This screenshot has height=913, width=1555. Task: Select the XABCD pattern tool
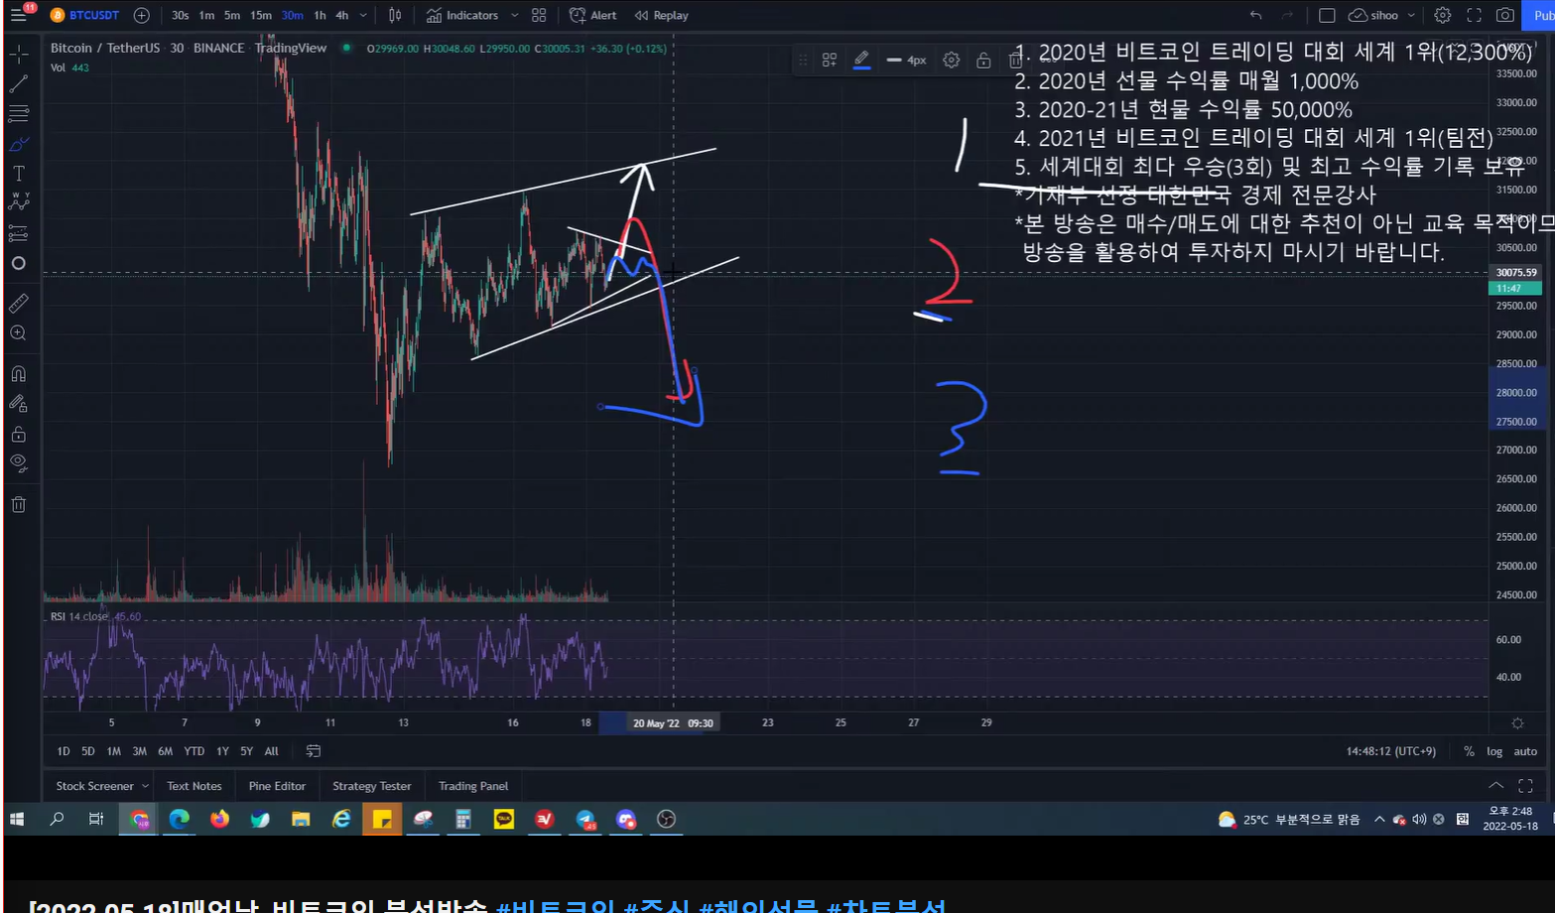click(19, 202)
